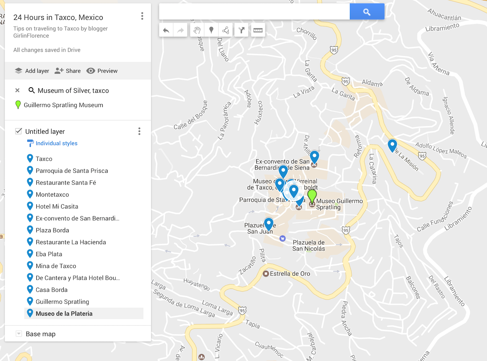Image resolution: width=487 pixels, height=361 pixels.
Task: Select Ex-convento de San Bernardi... list item
Action: [x=78, y=218]
